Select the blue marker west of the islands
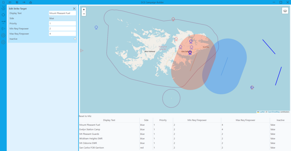 point(96,27)
